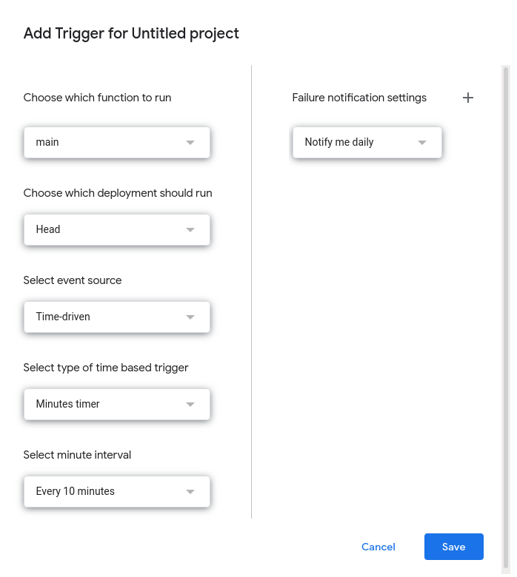Click the arrow next to Time-driven

tap(190, 317)
